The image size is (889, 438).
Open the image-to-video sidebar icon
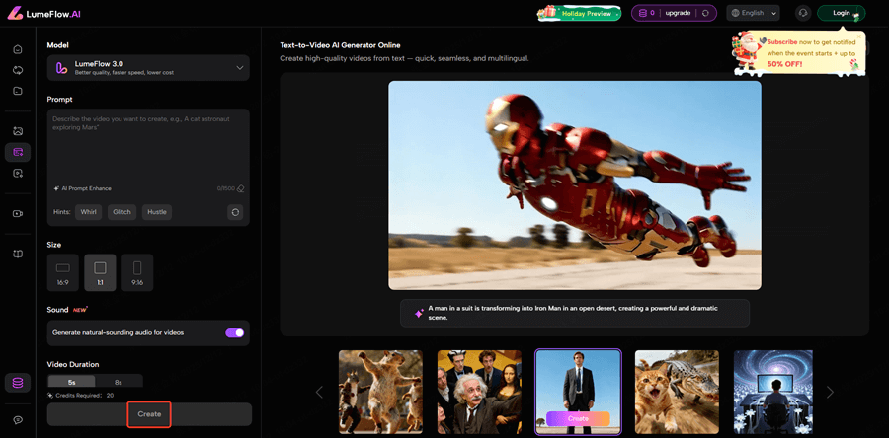pos(18,174)
